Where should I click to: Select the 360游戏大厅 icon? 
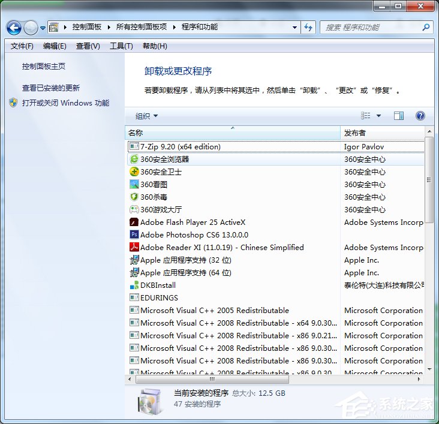[134, 210]
